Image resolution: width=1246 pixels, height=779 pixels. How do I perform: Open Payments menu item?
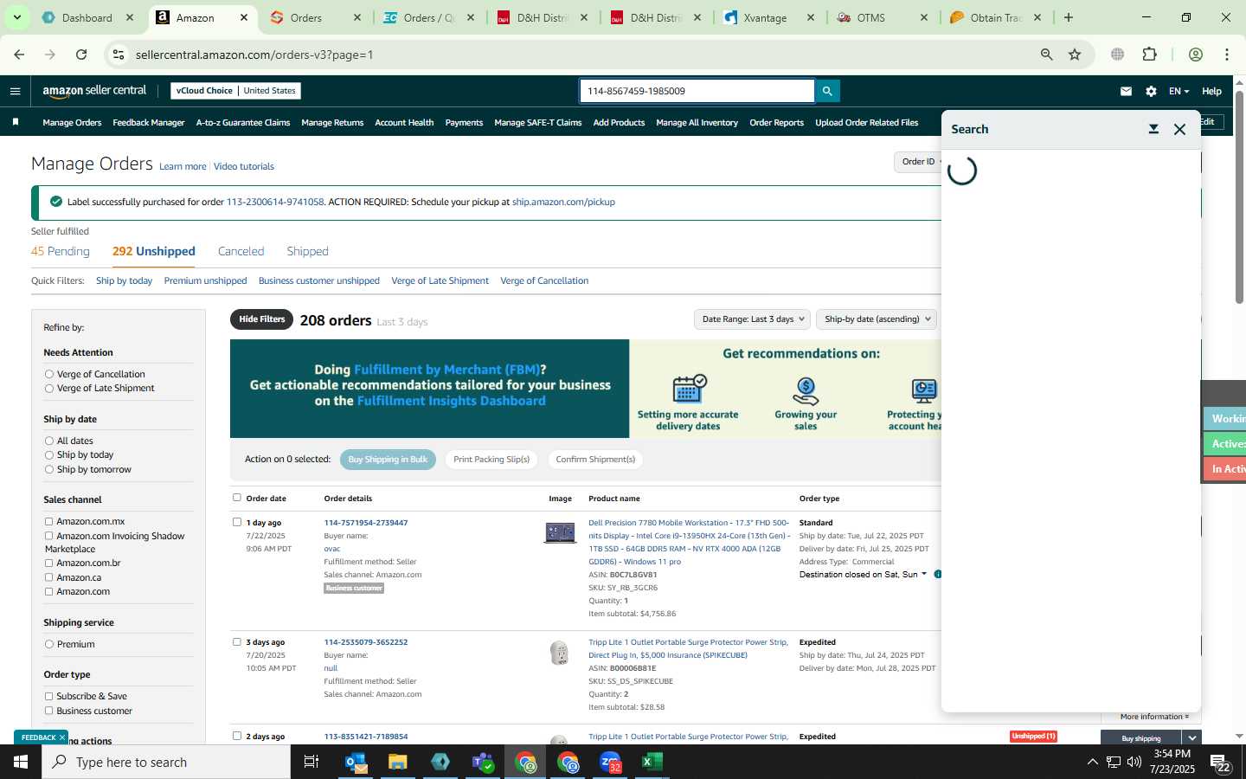464,123
